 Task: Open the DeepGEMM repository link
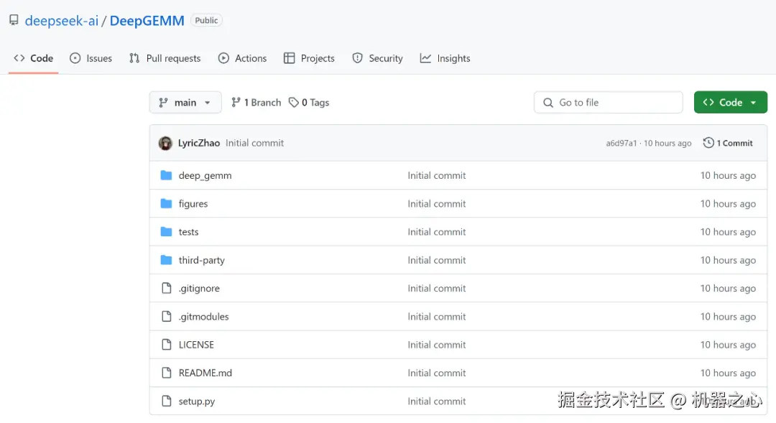click(x=147, y=21)
